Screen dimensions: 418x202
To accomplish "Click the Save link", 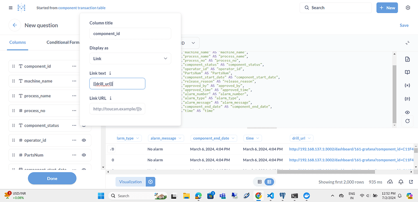I will click(x=404, y=25).
